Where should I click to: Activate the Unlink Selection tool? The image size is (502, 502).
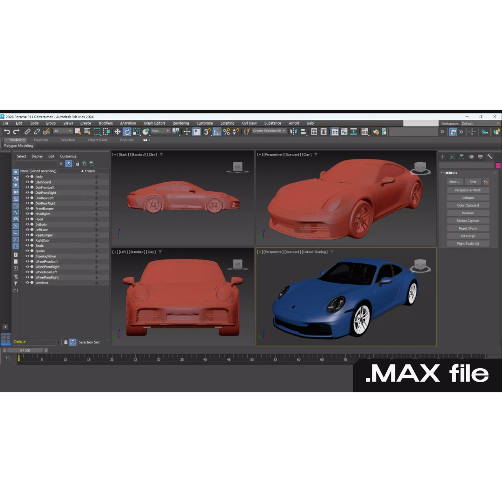[x=37, y=132]
